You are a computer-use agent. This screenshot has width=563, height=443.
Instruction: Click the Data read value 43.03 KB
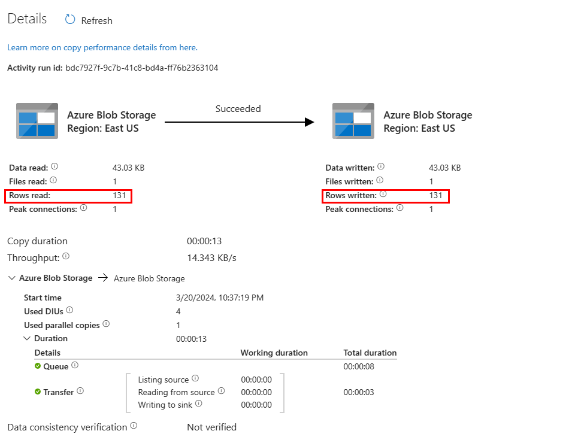[128, 168]
